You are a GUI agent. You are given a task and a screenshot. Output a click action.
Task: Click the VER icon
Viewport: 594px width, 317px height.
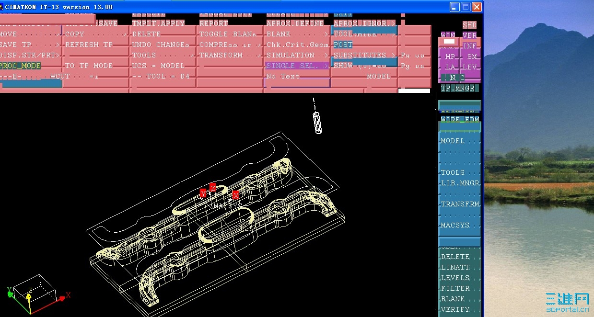coord(470,35)
